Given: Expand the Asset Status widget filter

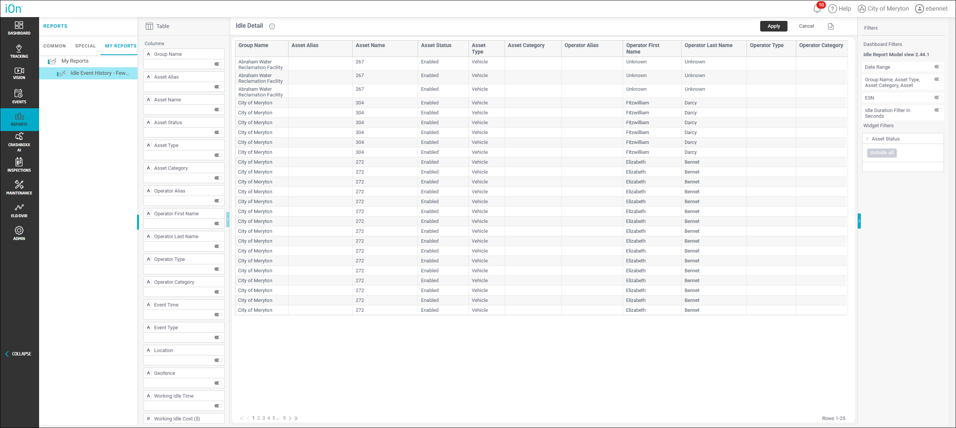Looking at the screenshot, I should (868, 139).
